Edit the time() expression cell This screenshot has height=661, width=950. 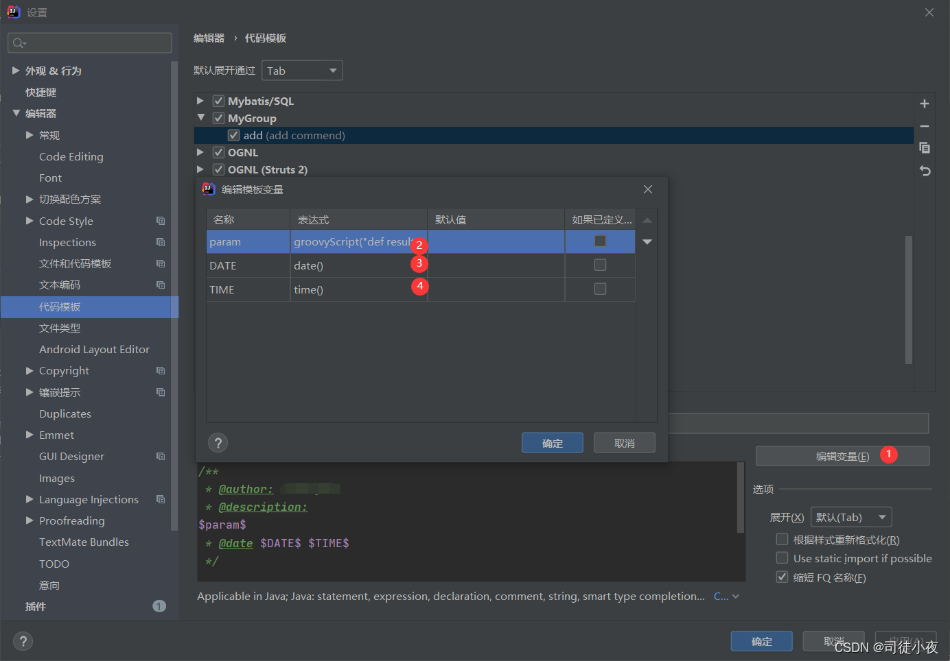[x=359, y=289]
